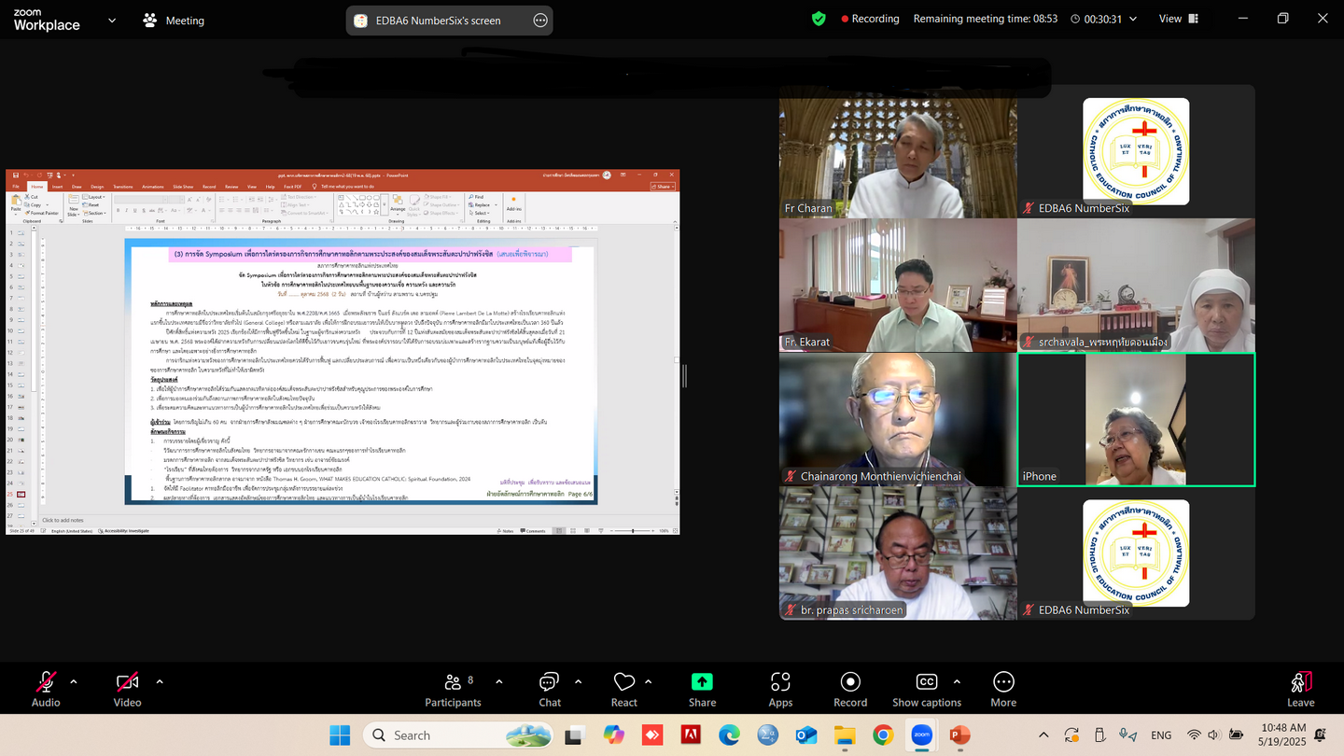
Task: Click the Meeting tab at top
Action: [174, 20]
